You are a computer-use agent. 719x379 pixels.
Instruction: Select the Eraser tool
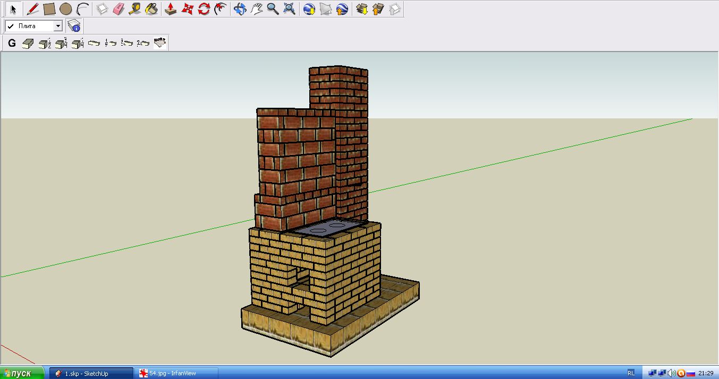(119, 9)
